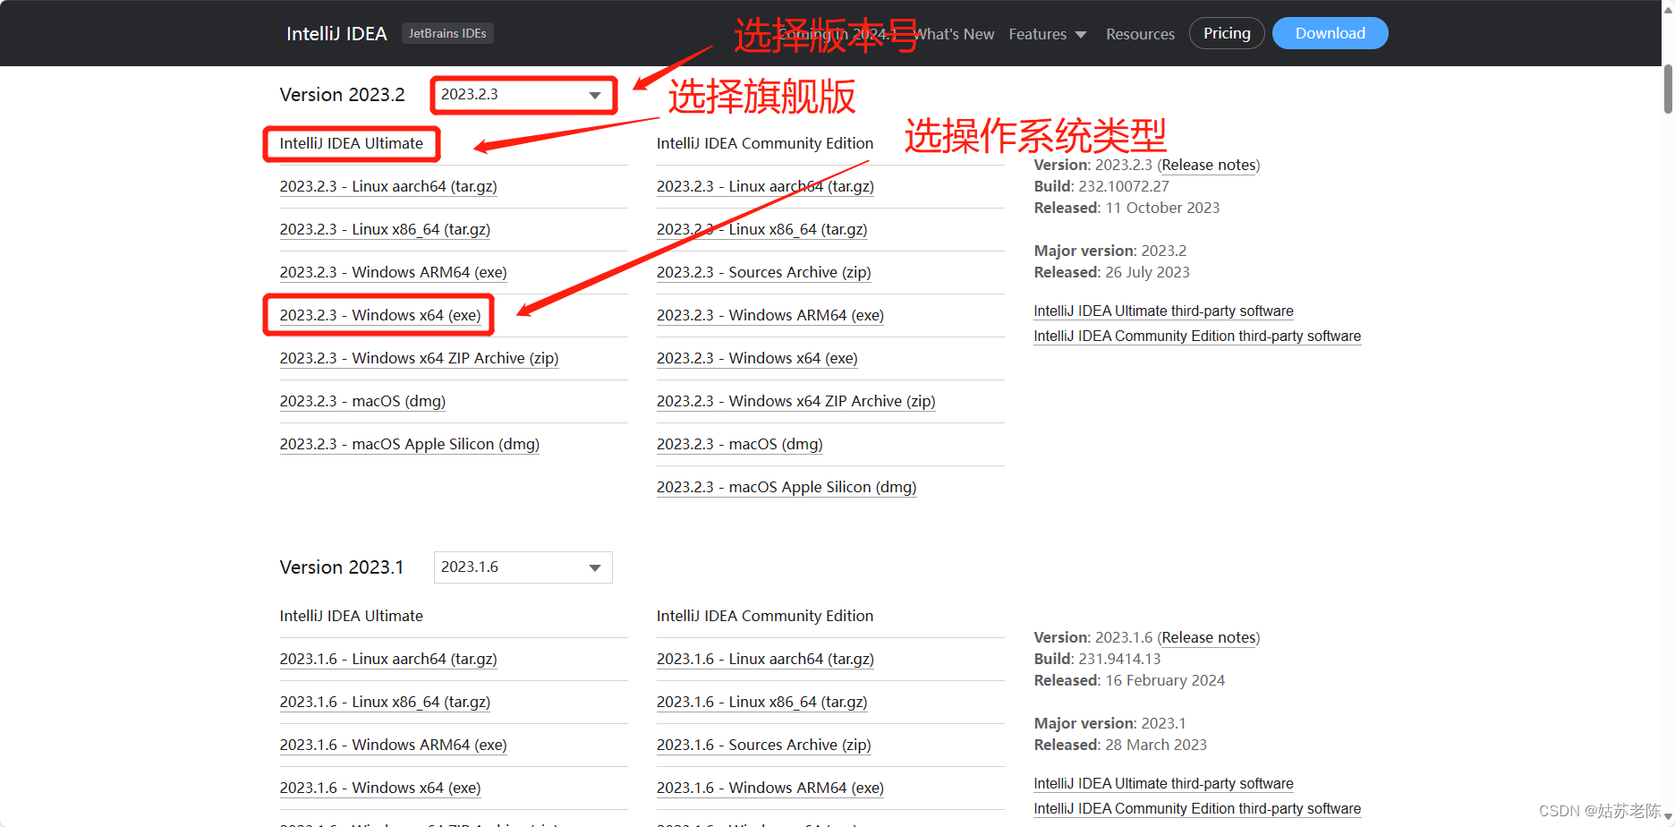Download Community 2023.2.3 macOS dmg

740,444
